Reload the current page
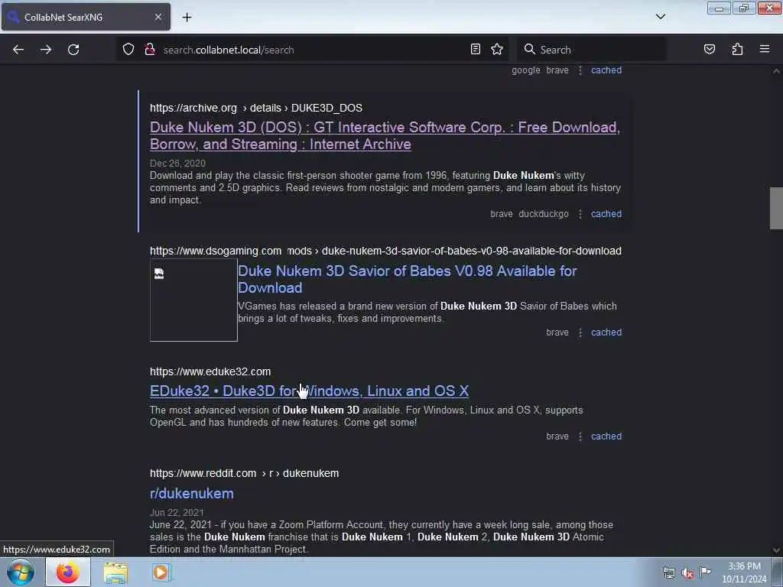 tap(73, 50)
